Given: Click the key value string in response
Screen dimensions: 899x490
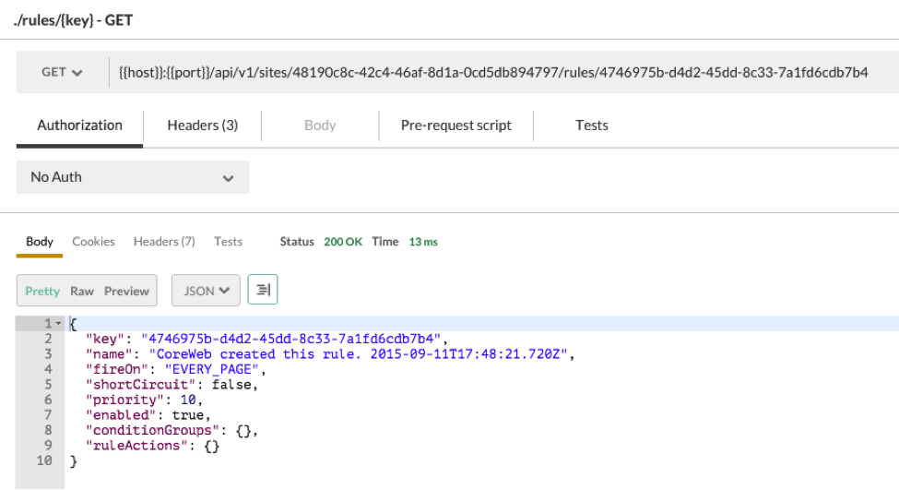Looking at the screenshot, I should click(x=293, y=339).
